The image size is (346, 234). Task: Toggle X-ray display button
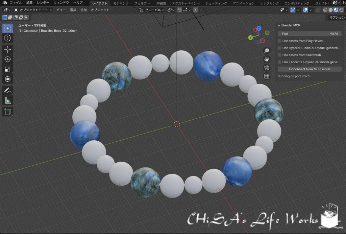pos(318,10)
